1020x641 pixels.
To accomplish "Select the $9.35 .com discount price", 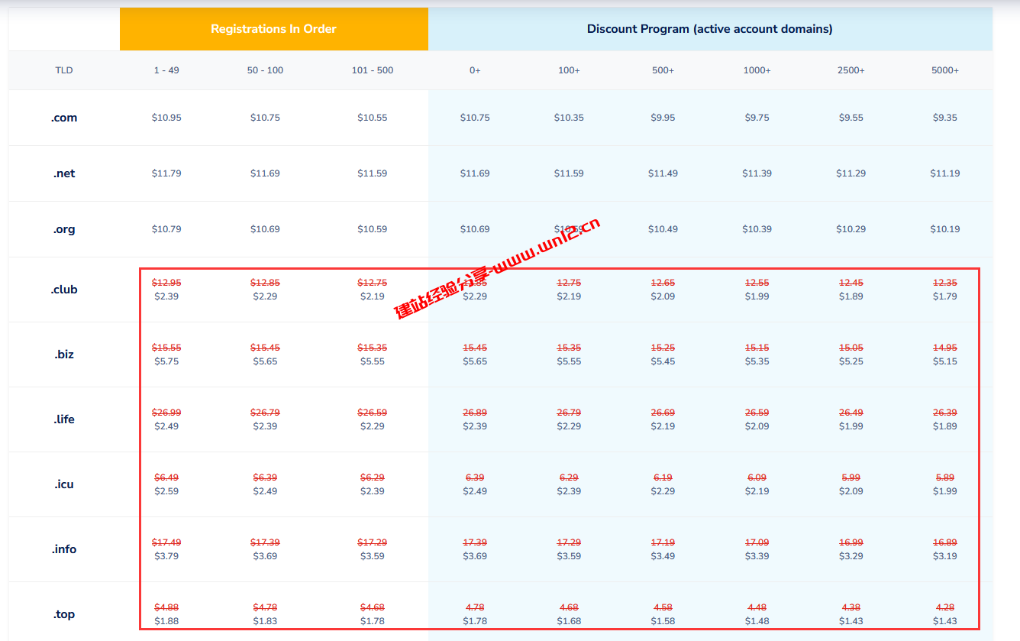I will [x=944, y=118].
